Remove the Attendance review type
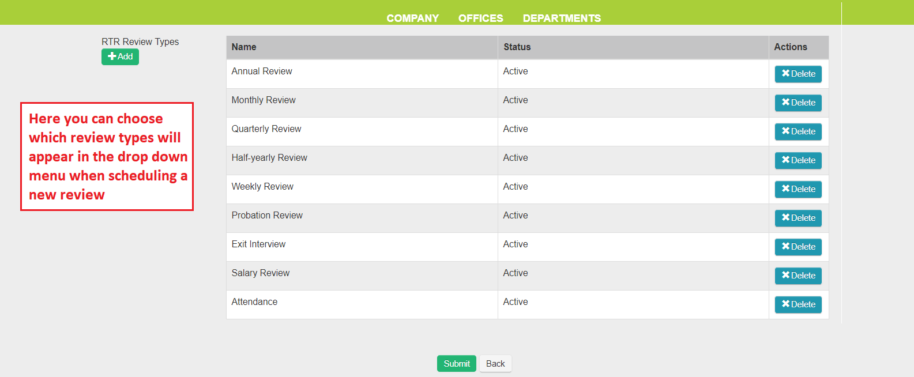 pos(798,304)
